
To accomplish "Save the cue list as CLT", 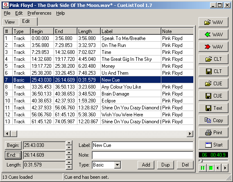I will click(x=213, y=71).
